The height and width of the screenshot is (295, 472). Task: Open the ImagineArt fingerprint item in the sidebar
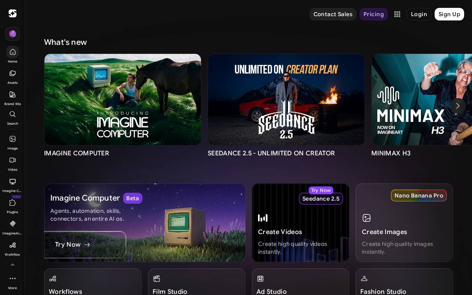coord(13,227)
